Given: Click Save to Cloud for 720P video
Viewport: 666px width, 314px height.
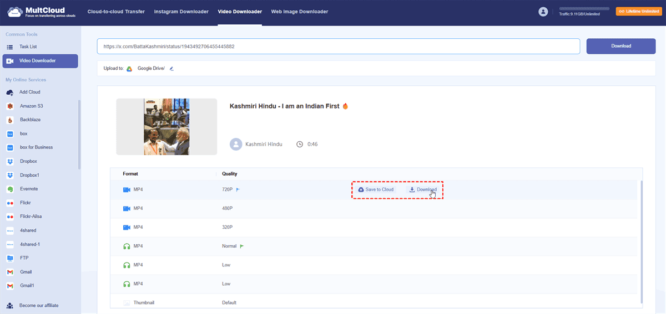Looking at the screenshot, I should point(376,190).
